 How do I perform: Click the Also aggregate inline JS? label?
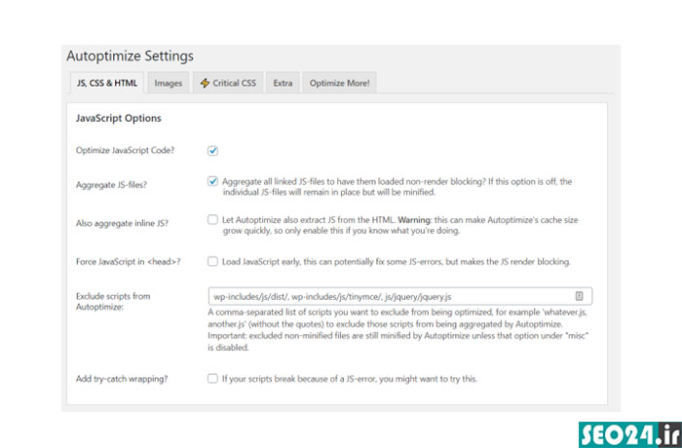(x=122, y=223)
